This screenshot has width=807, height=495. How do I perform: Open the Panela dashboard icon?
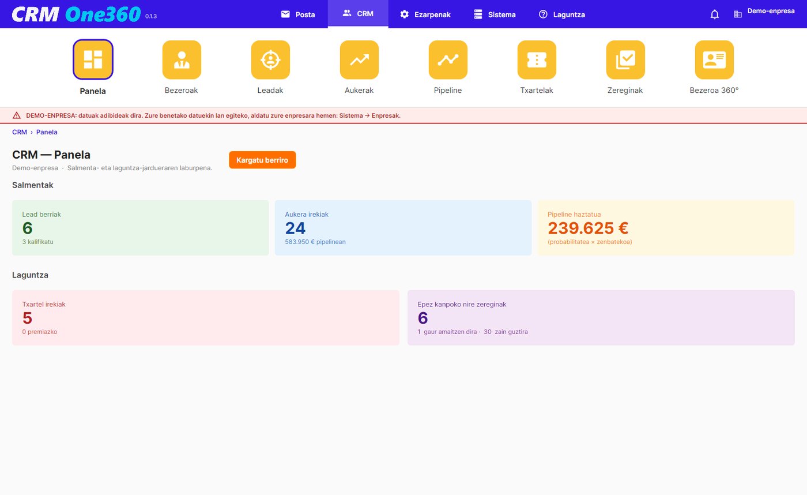point(93,59)
